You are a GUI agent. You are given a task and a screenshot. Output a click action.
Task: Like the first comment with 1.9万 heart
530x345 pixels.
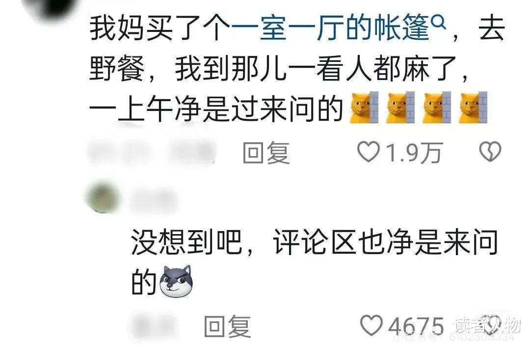pos(369,153)
